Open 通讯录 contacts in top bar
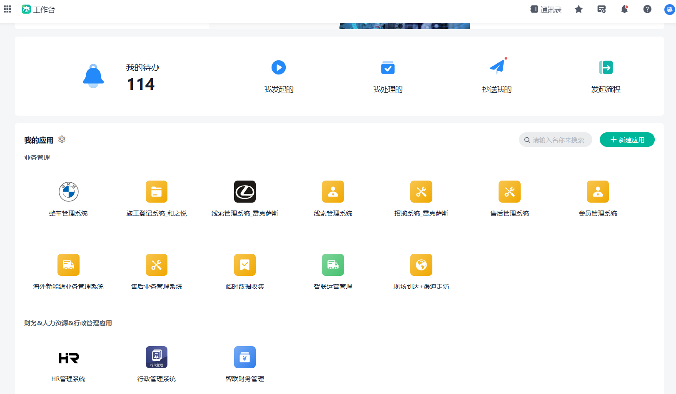 (546, 10)
